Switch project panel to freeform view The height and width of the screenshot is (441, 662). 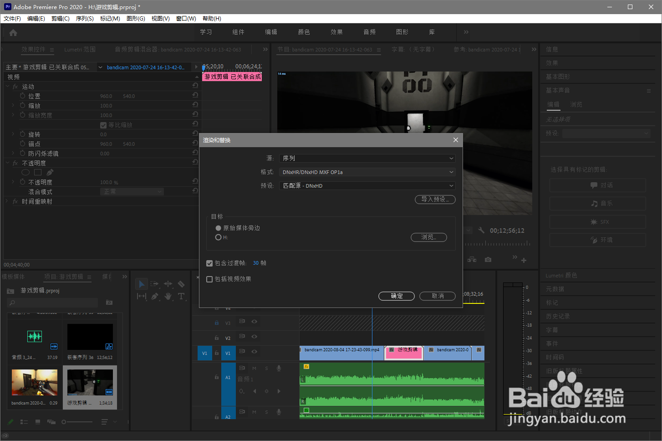[x=51, y=422]
